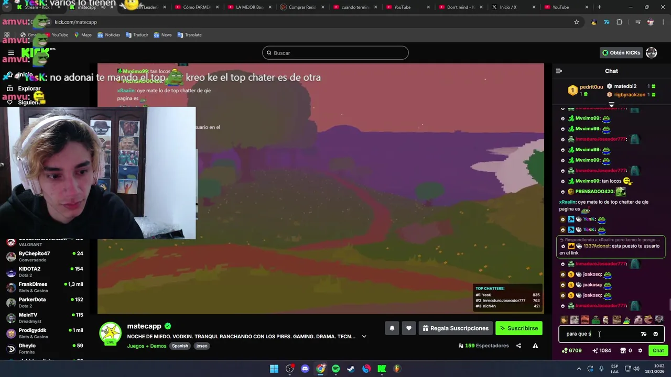Open the matecapp channel avatar

111,333
